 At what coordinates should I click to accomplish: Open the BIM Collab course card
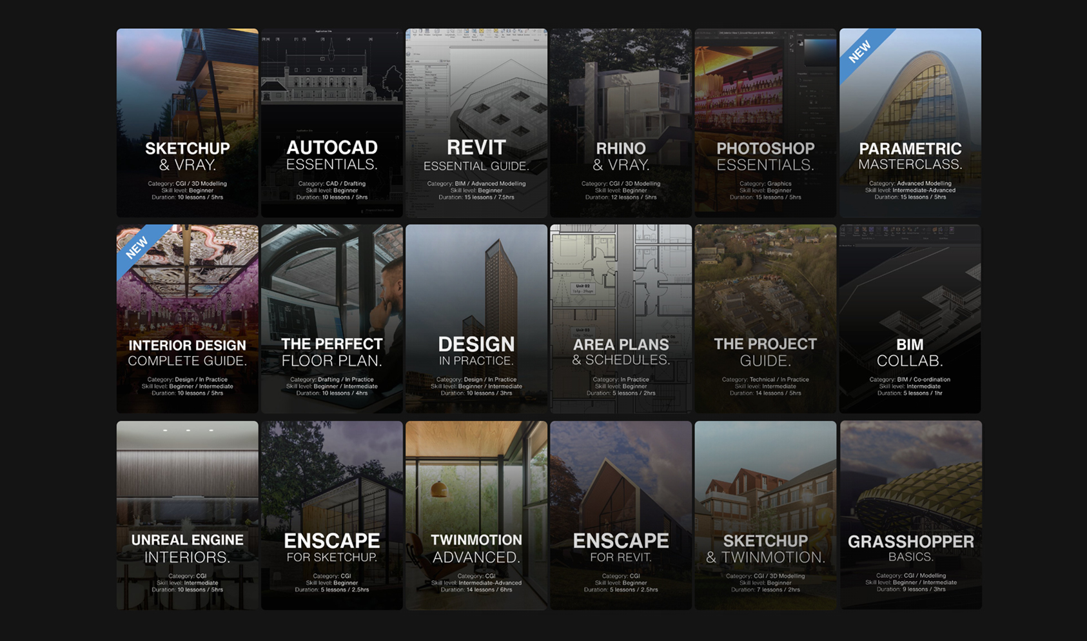tap(910, 319)
